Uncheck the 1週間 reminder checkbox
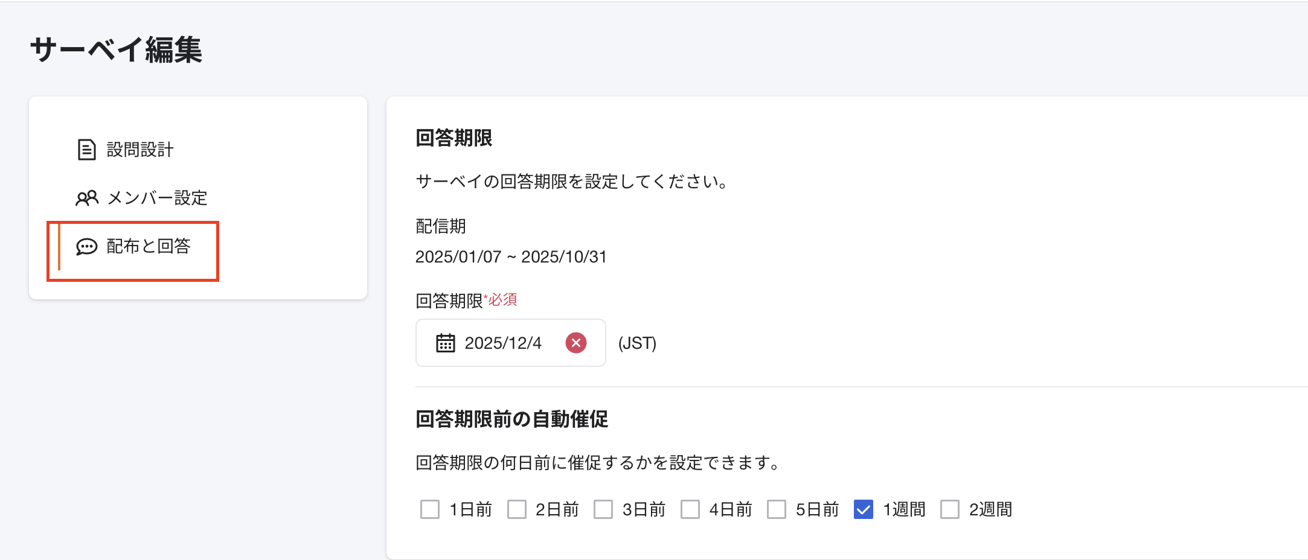 (864, 509)
